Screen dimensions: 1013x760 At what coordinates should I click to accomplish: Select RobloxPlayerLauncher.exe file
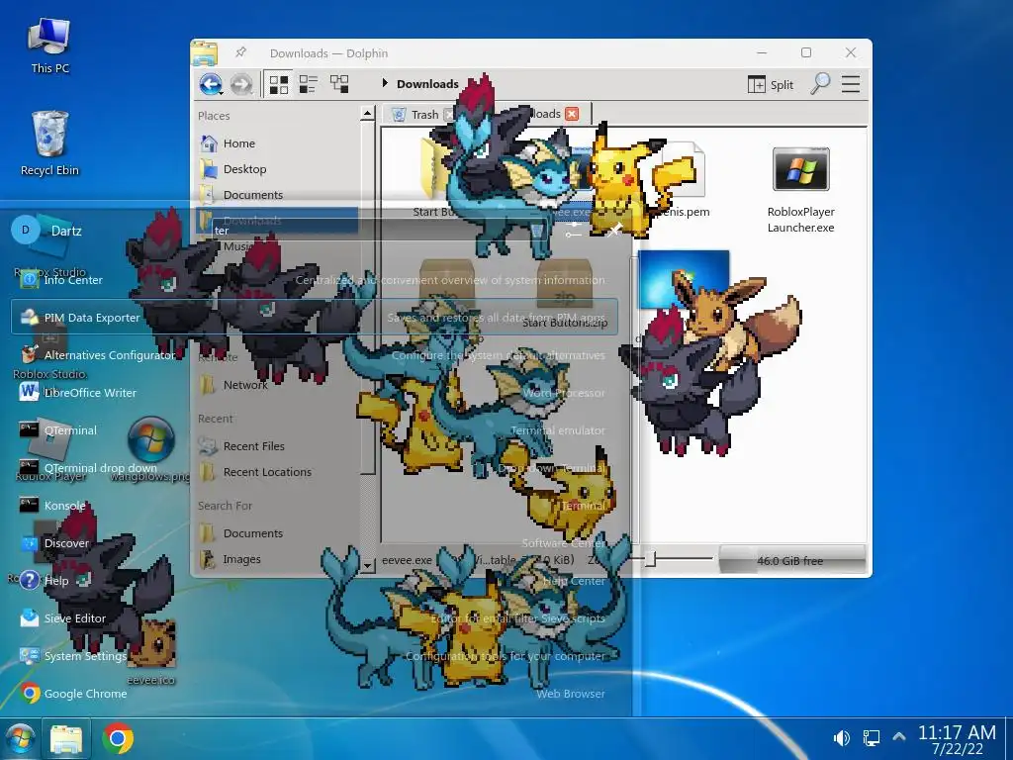[x=800, y=189]
